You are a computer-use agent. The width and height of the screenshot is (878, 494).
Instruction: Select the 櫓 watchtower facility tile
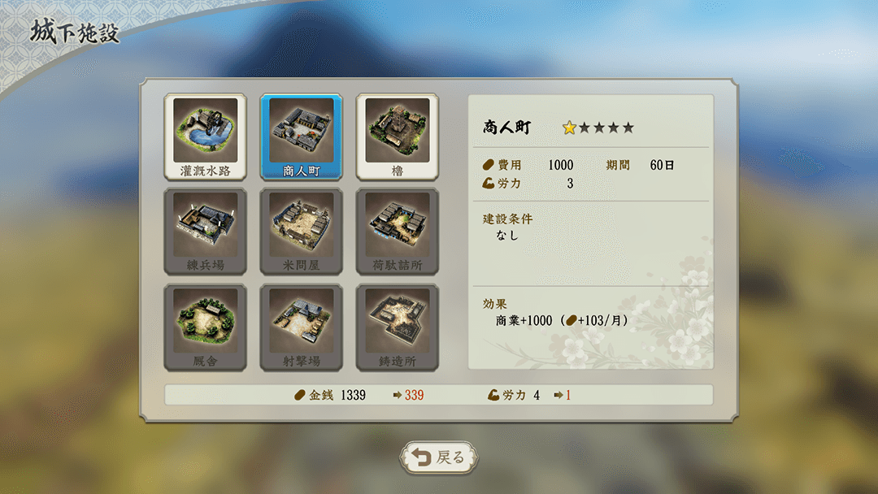(x=397, y=137)
